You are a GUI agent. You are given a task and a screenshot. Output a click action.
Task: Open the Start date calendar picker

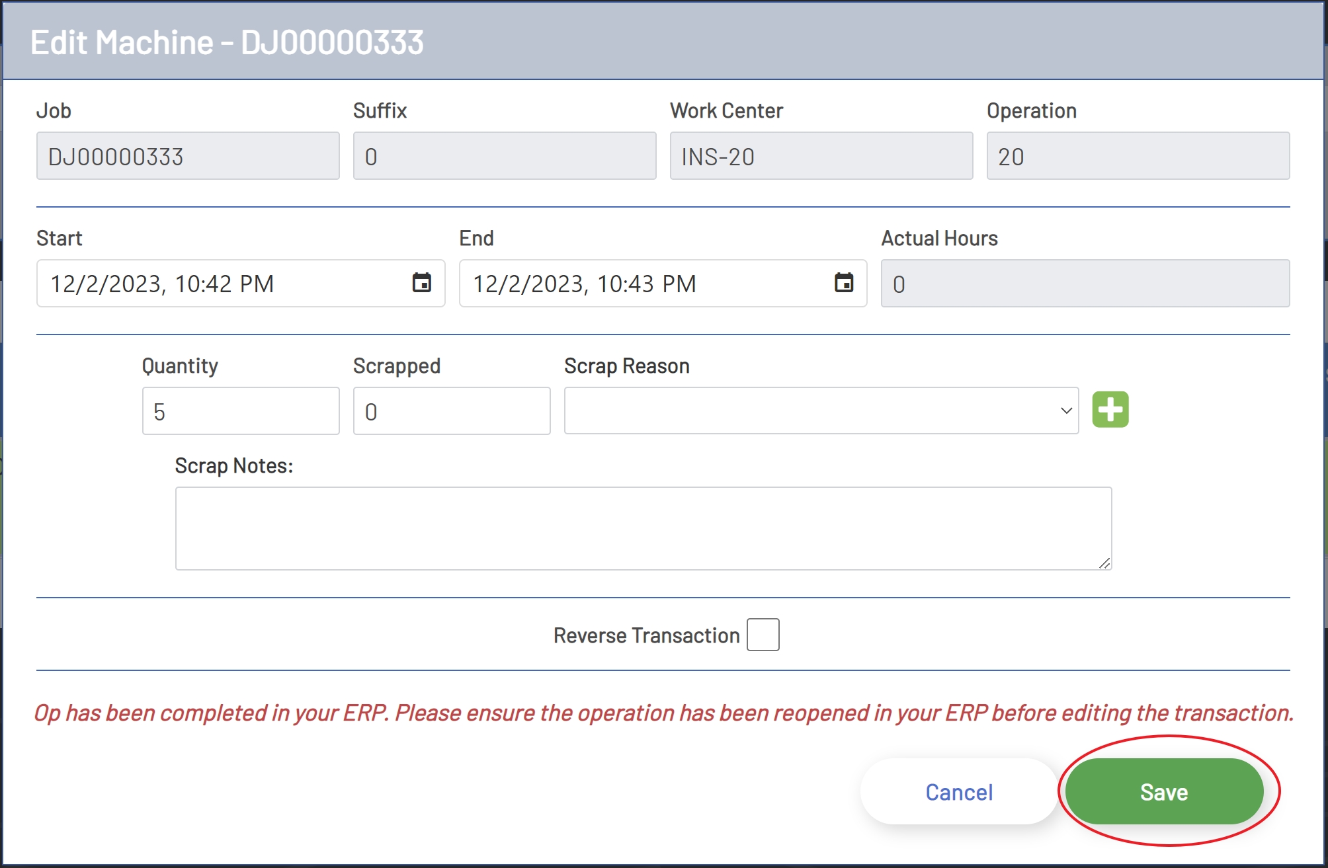click(421, 283)
